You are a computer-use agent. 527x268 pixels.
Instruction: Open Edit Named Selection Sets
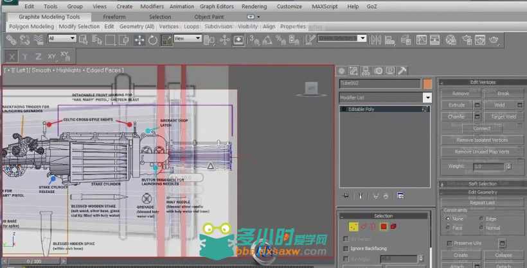(310, 40)
